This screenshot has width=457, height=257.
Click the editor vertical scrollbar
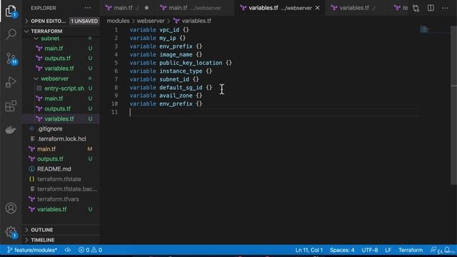pos(453,105)
